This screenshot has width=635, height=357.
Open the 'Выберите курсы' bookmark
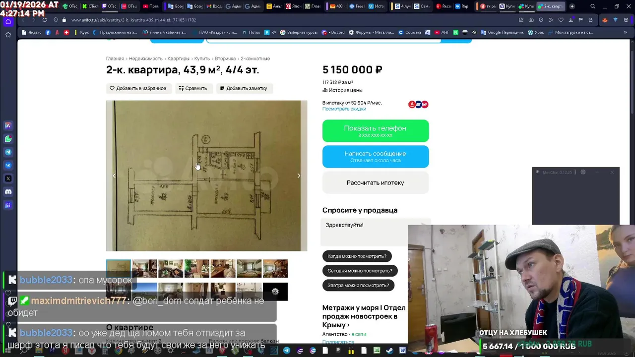pos(299,32)
